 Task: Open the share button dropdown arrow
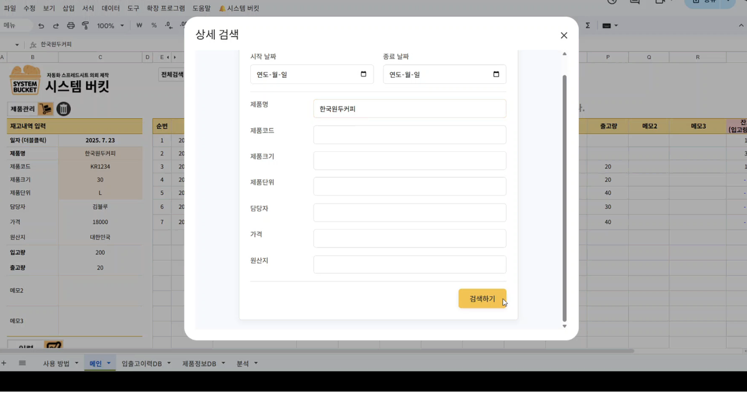[x=728, y=2]
